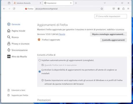The image size is (133, 104).
Task: Open the Ricerca settings category
Action: click(13, 37)
